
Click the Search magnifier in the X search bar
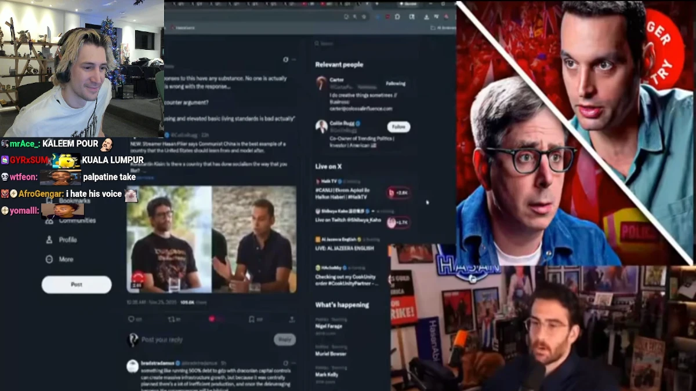pos(316,43)
